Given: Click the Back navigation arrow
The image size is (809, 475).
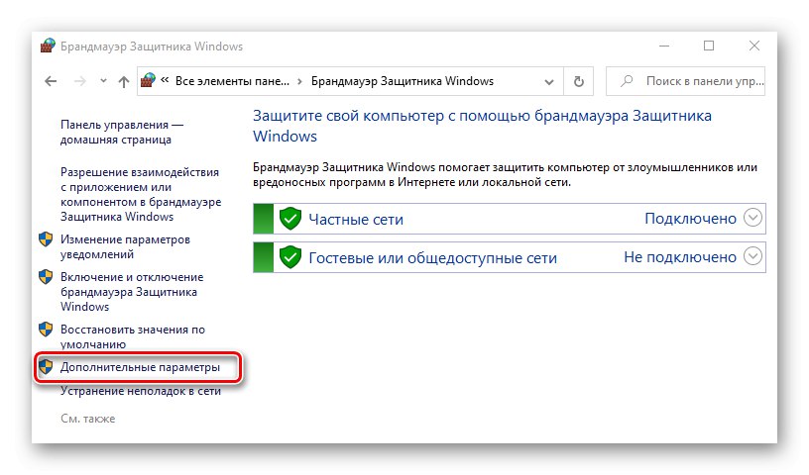Looking at the screenshot, I should click(51, 81).
